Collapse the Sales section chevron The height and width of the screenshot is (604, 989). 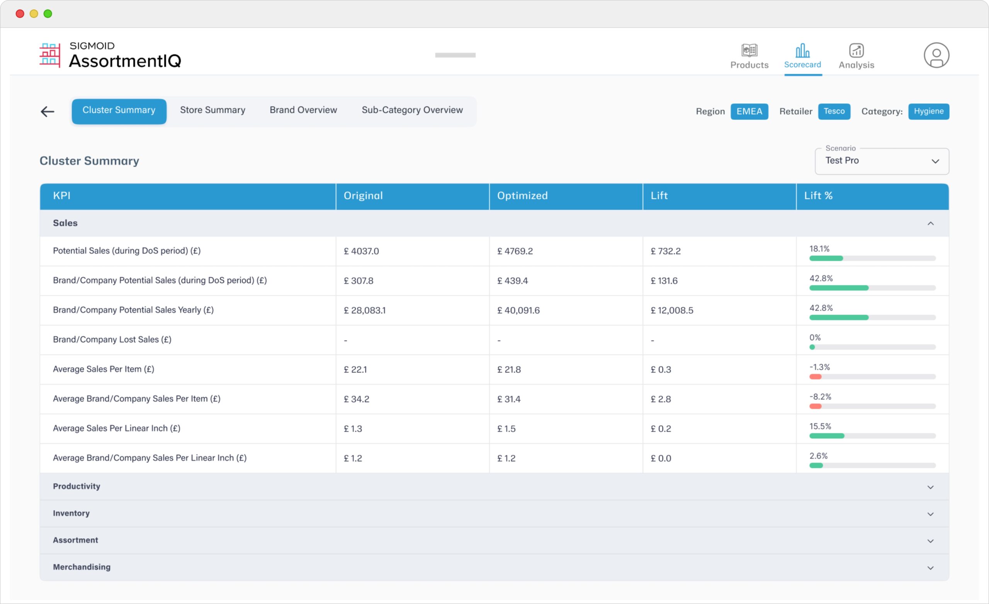[x=930, y=223]
